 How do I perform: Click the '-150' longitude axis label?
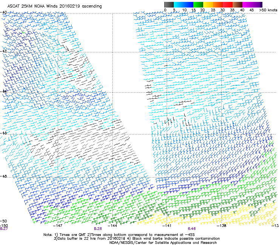click(x=4, y=226)
